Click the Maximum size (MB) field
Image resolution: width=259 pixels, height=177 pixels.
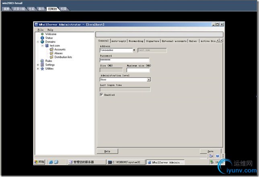[138, 70]
